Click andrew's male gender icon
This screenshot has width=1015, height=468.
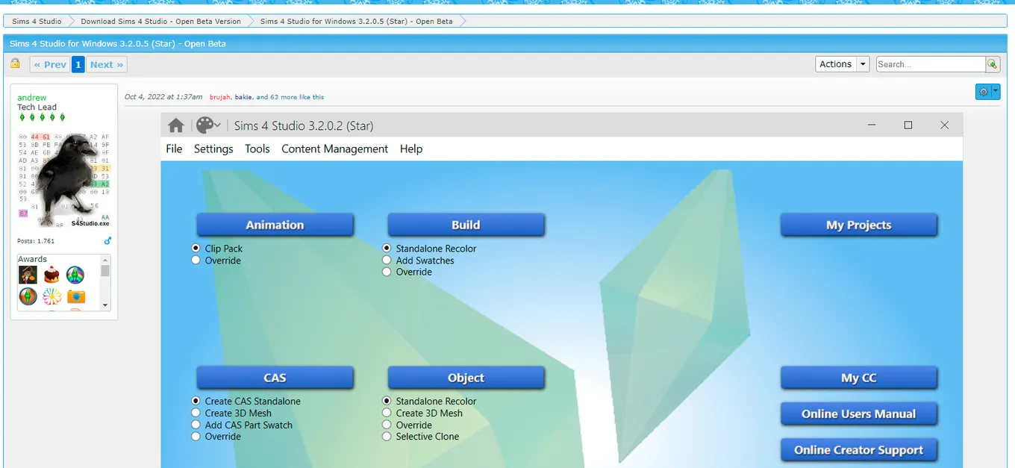click(x=107, y=240)
